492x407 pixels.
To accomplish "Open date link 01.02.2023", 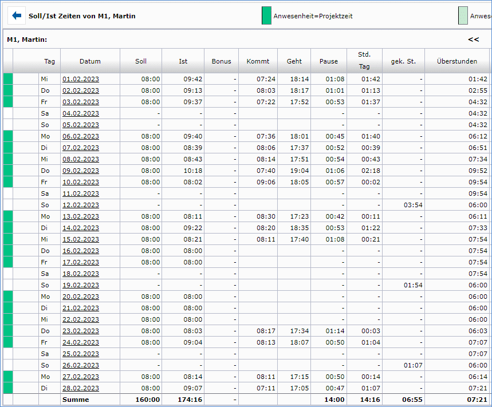I will point(81,79).
